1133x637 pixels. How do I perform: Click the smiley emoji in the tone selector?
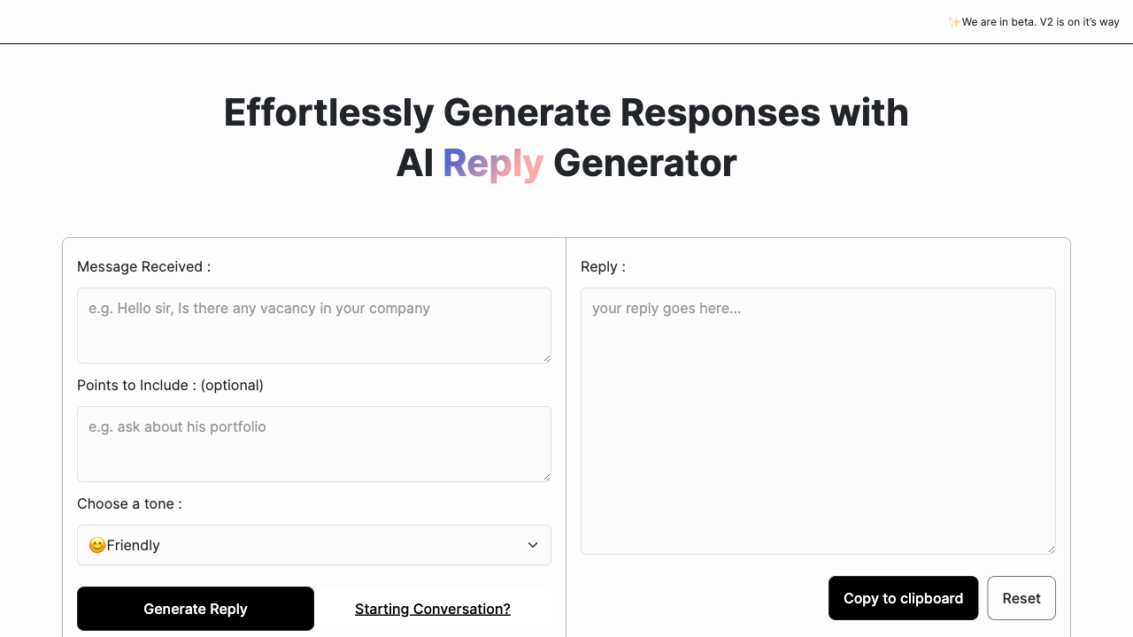pyautogui.click(x=96, y=545)
